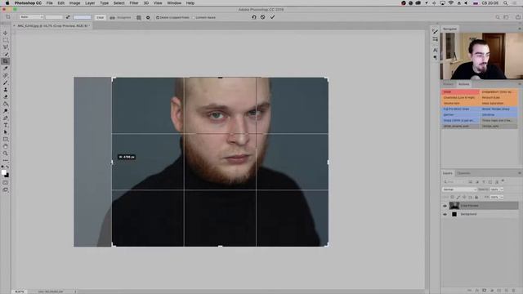Select the Lasso tool
Screen dimensions: 523x294
[x=6, y=47]
